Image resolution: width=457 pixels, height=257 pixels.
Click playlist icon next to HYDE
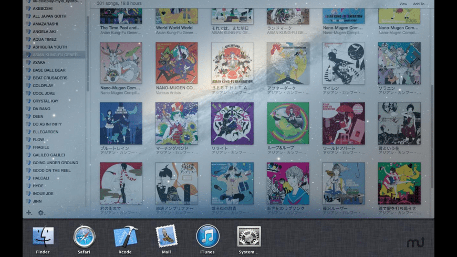pyautogui.click(x=28, y=186)
